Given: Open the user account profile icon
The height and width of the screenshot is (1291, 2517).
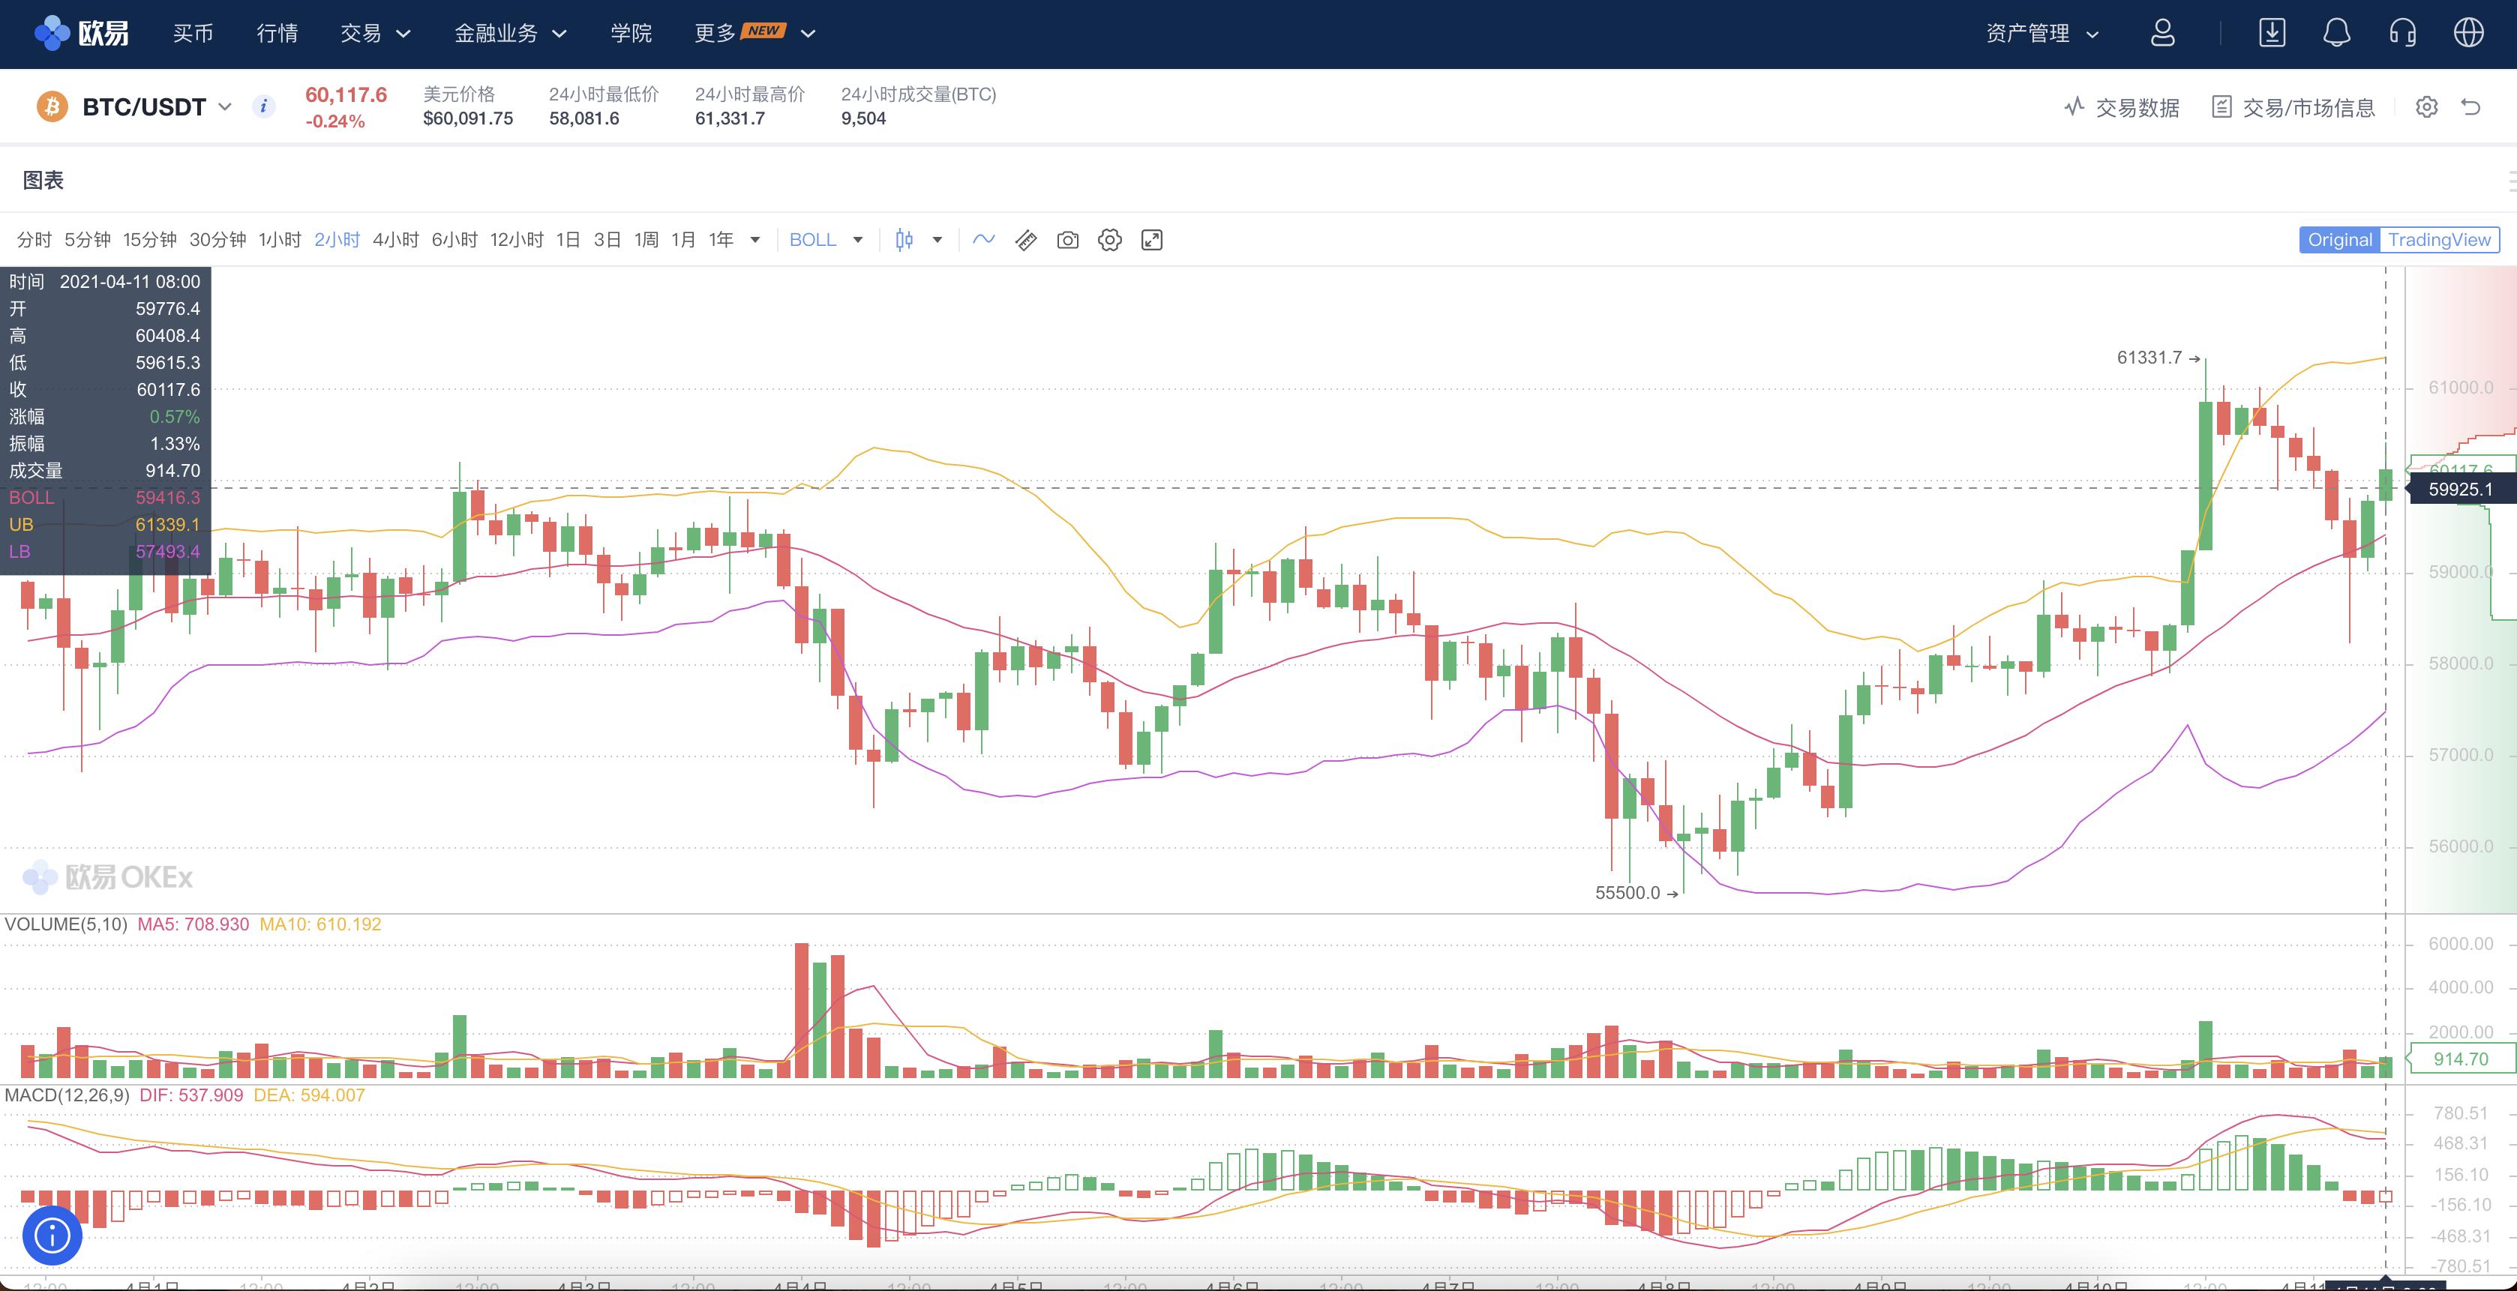Looking at the screenshot, I should coord(2162,33).
